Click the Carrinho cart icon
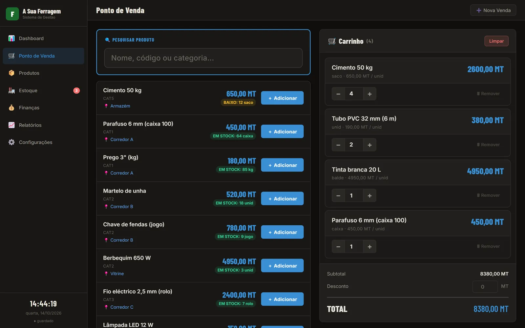The image size is (525, 328). click(x=332, y=41)
